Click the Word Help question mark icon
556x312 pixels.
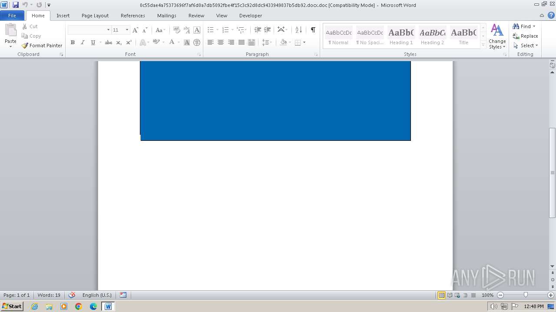551,15
